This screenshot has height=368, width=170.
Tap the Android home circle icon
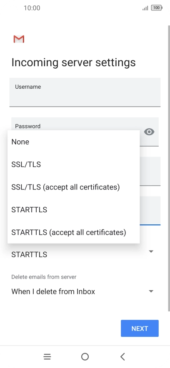tap(85, 357)
